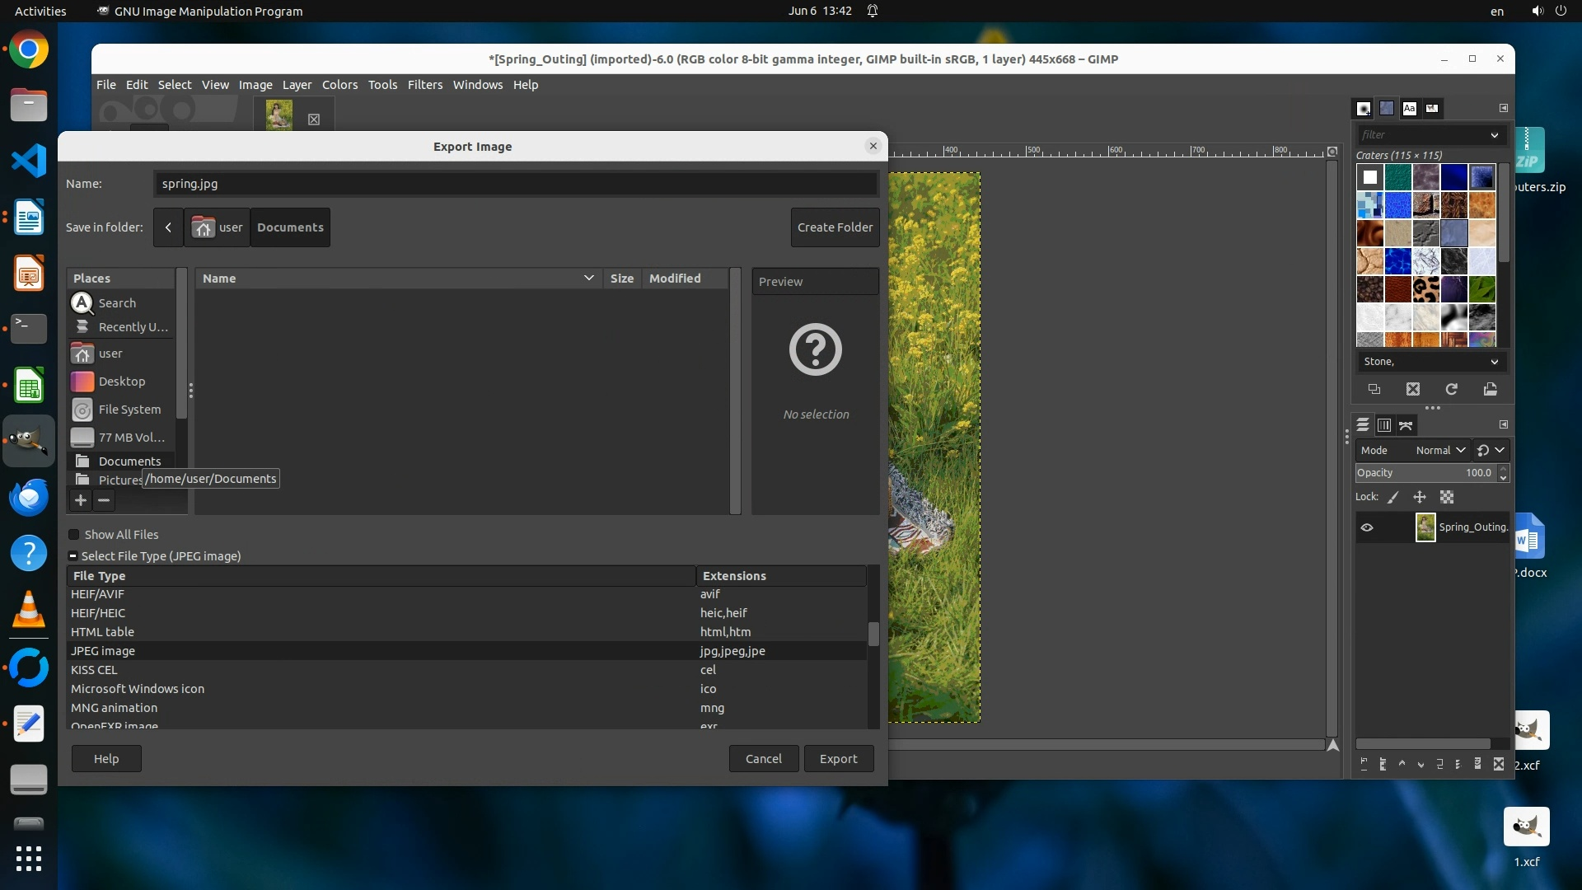
Task: Open GIMP from the Ubuntu dock
Action: click(29, 441)
